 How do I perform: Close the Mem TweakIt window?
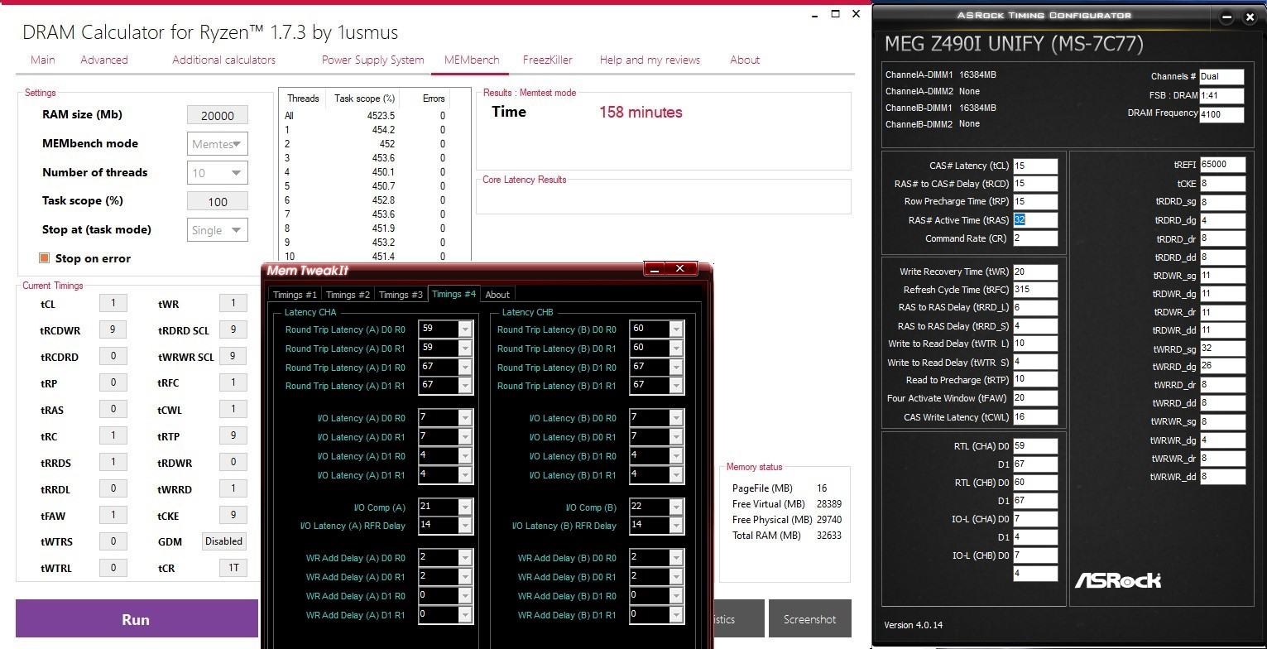point(680,269)
